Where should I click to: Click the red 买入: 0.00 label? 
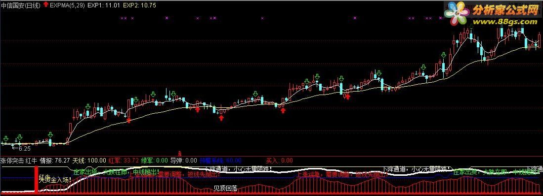click(279, 161)
